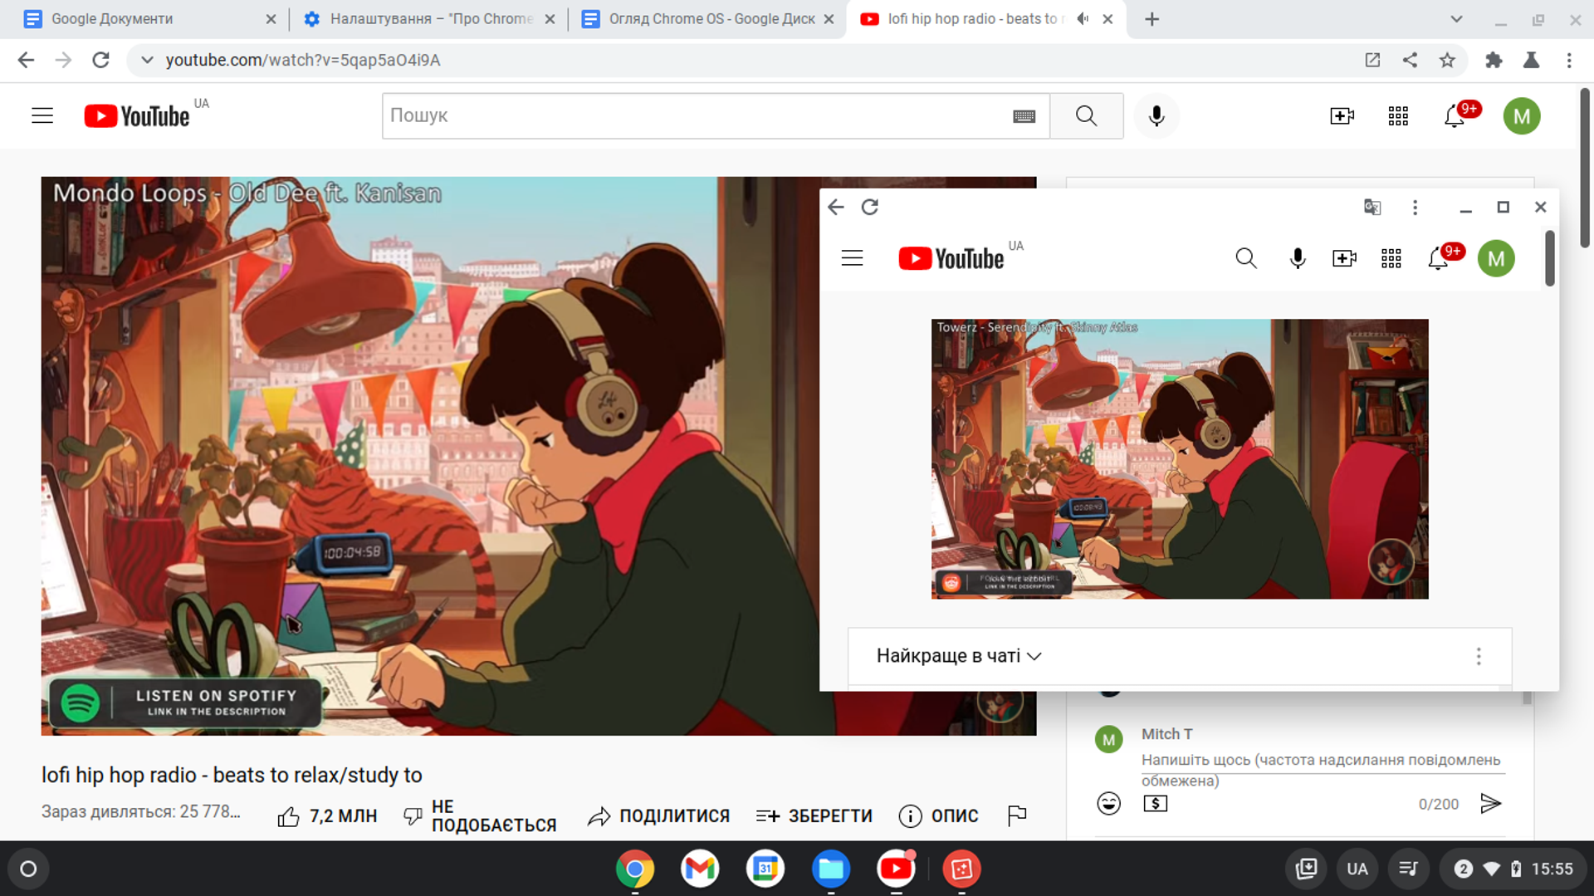
Task: Click the on-screen keyboard icon in search
Action: pyautogui.click(x=1024, y=116)
